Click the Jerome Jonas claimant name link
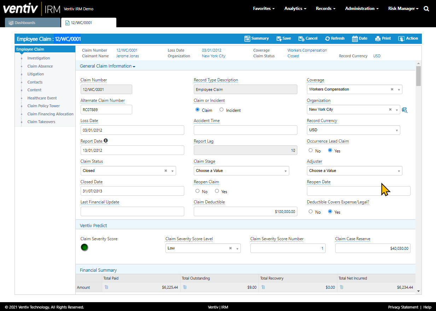The height and width of the screenshot is (311, 436). [128, 56]
